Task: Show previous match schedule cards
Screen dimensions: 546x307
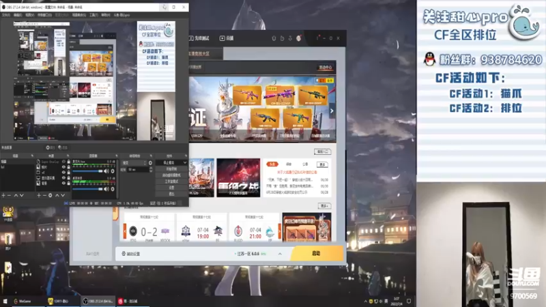Action: pos(125,231)
